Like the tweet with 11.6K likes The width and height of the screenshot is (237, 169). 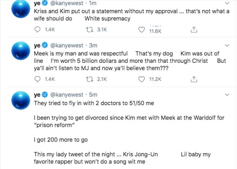pyautogui.click(x=142, y=30)
